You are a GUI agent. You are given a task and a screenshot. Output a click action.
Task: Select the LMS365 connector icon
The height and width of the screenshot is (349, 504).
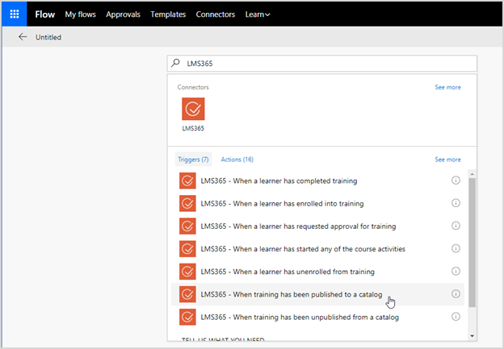coord(193,109)
